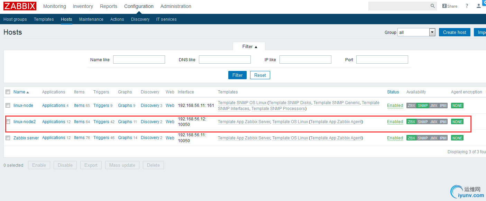Focus the DNS like input field
The image size is (486, 201).
click(225, 60)
